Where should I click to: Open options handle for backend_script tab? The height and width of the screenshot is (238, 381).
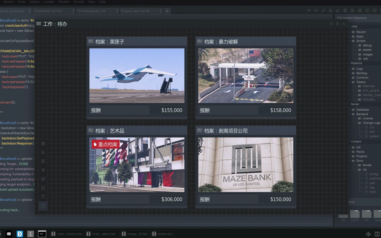click(x=74, y=11)
